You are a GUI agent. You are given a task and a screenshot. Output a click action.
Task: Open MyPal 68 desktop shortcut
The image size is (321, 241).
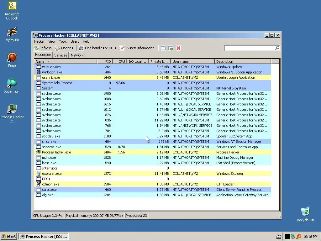point(12,34)
